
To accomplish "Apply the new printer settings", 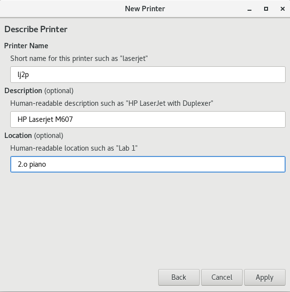I will tap(265, 277).
